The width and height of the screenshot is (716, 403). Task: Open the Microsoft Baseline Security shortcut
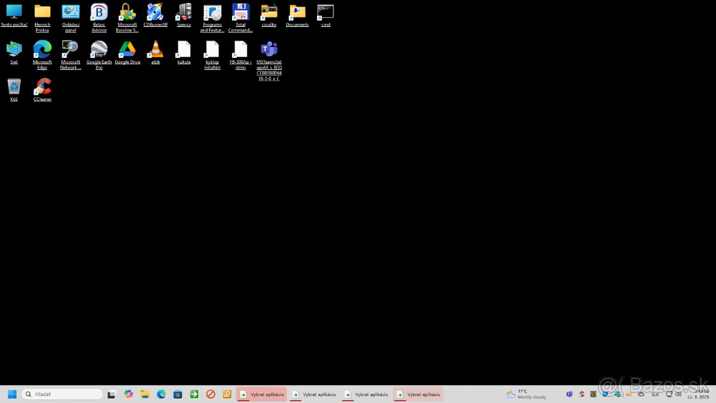coord(127,12)
